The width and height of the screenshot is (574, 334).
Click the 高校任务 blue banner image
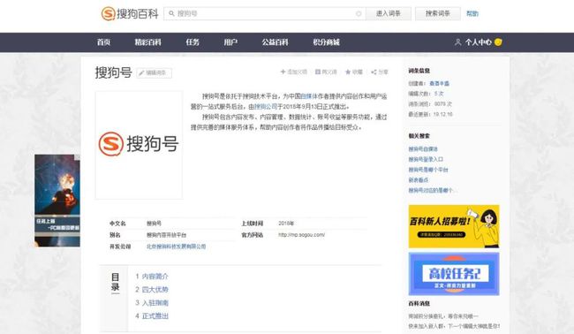(x=454, y=274)
